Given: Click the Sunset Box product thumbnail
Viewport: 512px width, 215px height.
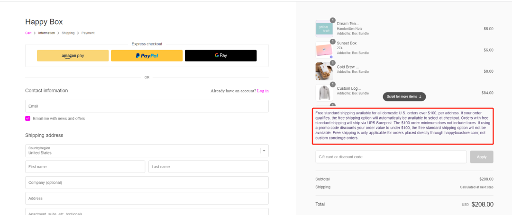Looking at the screenshot, I should pyautogui.click(x=324, y=50).
